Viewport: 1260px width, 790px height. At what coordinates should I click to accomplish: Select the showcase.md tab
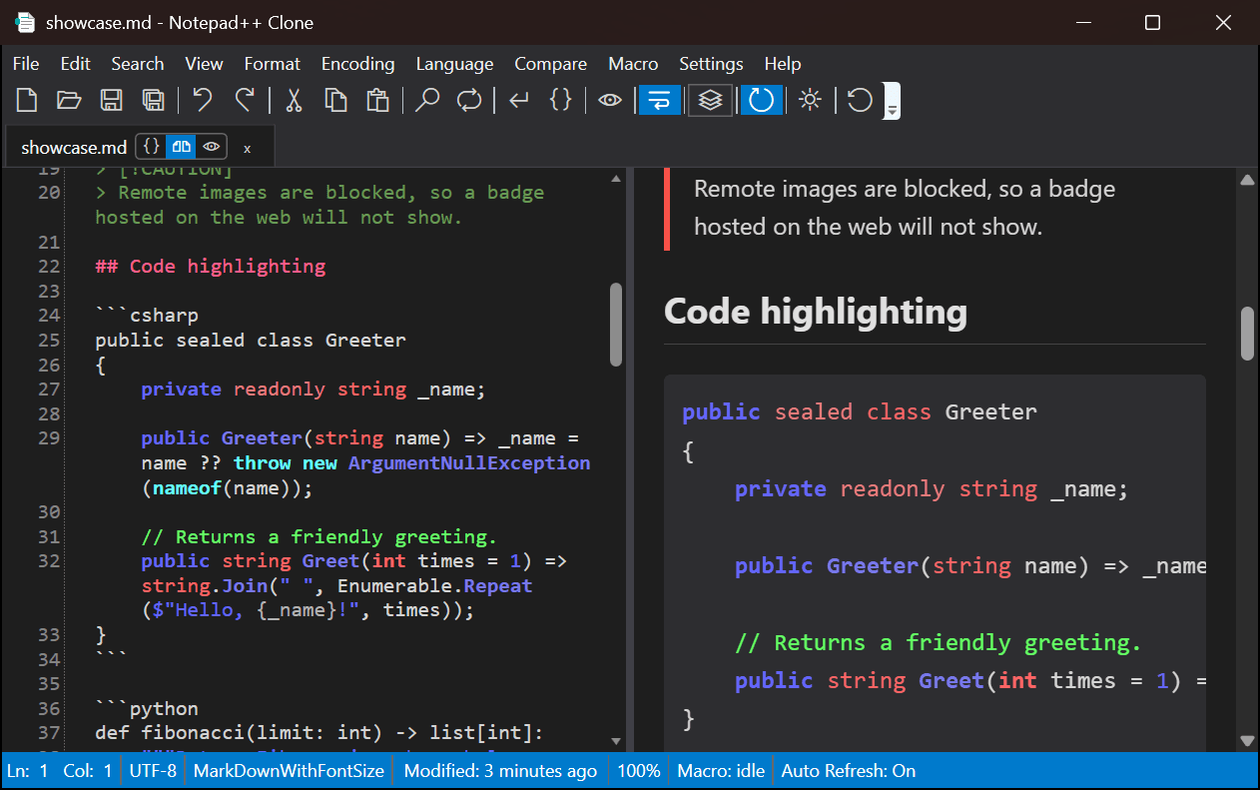74,148
